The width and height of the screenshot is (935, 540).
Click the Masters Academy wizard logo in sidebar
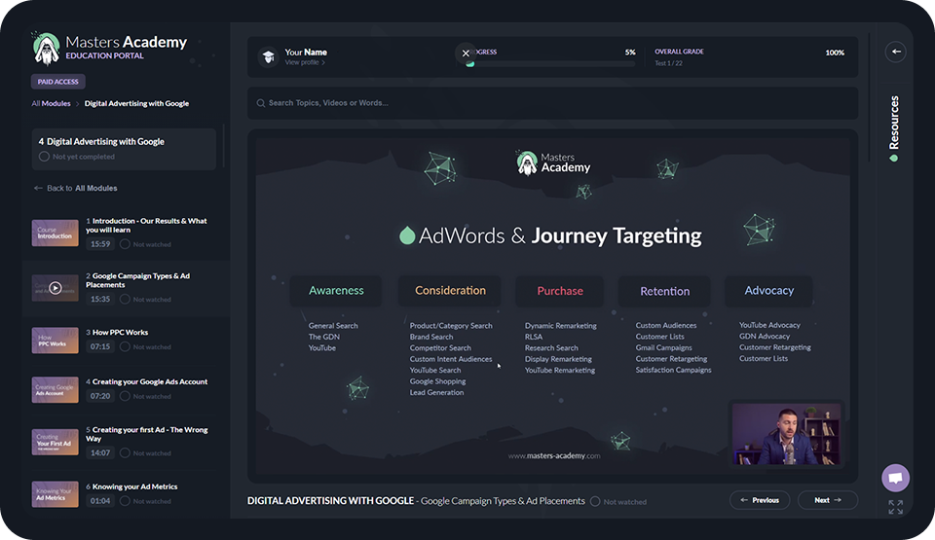[46, 48]
